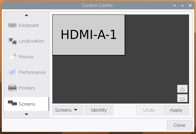The width and height of the screenshot is (196, 134).
Task: Open the Screens dropdown menu
Action: (67, 110)
